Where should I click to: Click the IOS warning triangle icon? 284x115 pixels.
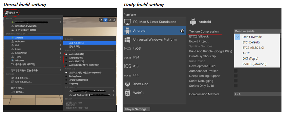[x=12, y=45]
